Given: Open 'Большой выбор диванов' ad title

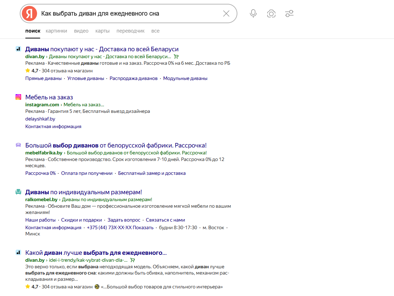Looking at the screenshot, I should click(116, 145).
